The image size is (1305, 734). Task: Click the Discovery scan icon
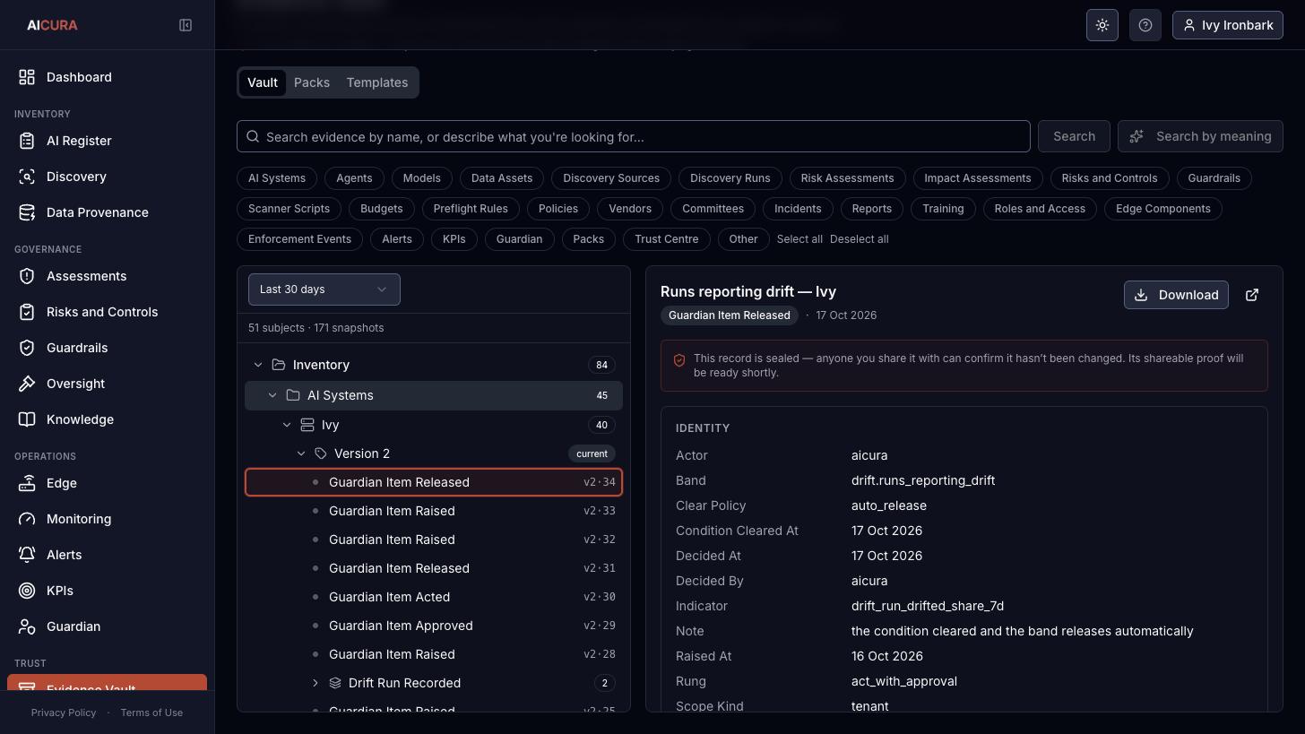point(27,177)
